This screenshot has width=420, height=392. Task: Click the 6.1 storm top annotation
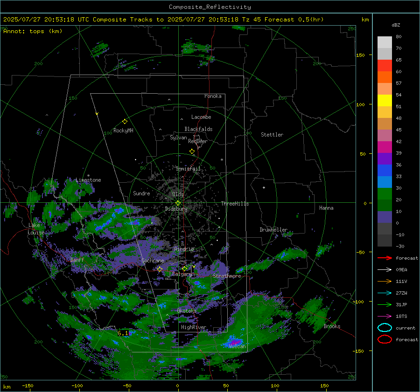tap(123, 333)
